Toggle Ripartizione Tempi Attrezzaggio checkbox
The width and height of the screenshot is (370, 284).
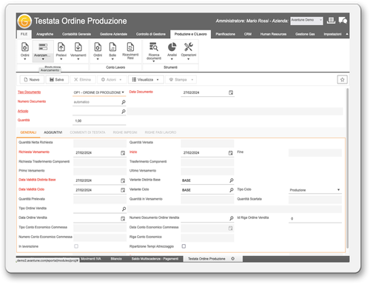click(x=184, y=246)
